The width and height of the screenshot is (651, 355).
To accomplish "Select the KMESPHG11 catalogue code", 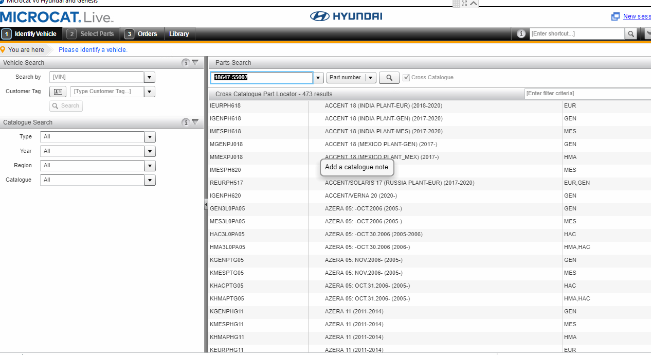I will [x=227, y=325].
